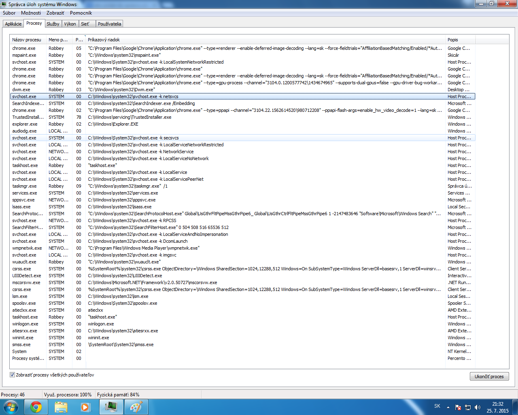Switch to the Služby tab
This screenshot has width=518, height=415.
pyautogui.click(x=53, y=24)
